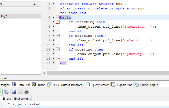Open the Environment sub-tab
The image size is (169, 108).
23,99
